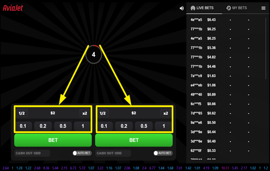The height and width of the screenshot is (171, 270).
Task: Open the hamburger menu
Action: click(x=263, y=8)
